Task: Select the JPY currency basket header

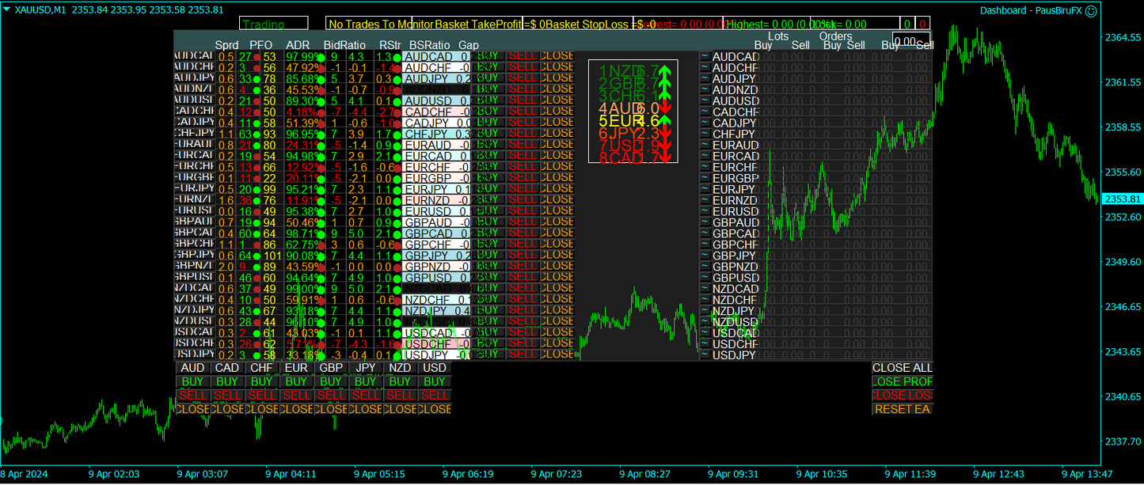Action: 365,368
